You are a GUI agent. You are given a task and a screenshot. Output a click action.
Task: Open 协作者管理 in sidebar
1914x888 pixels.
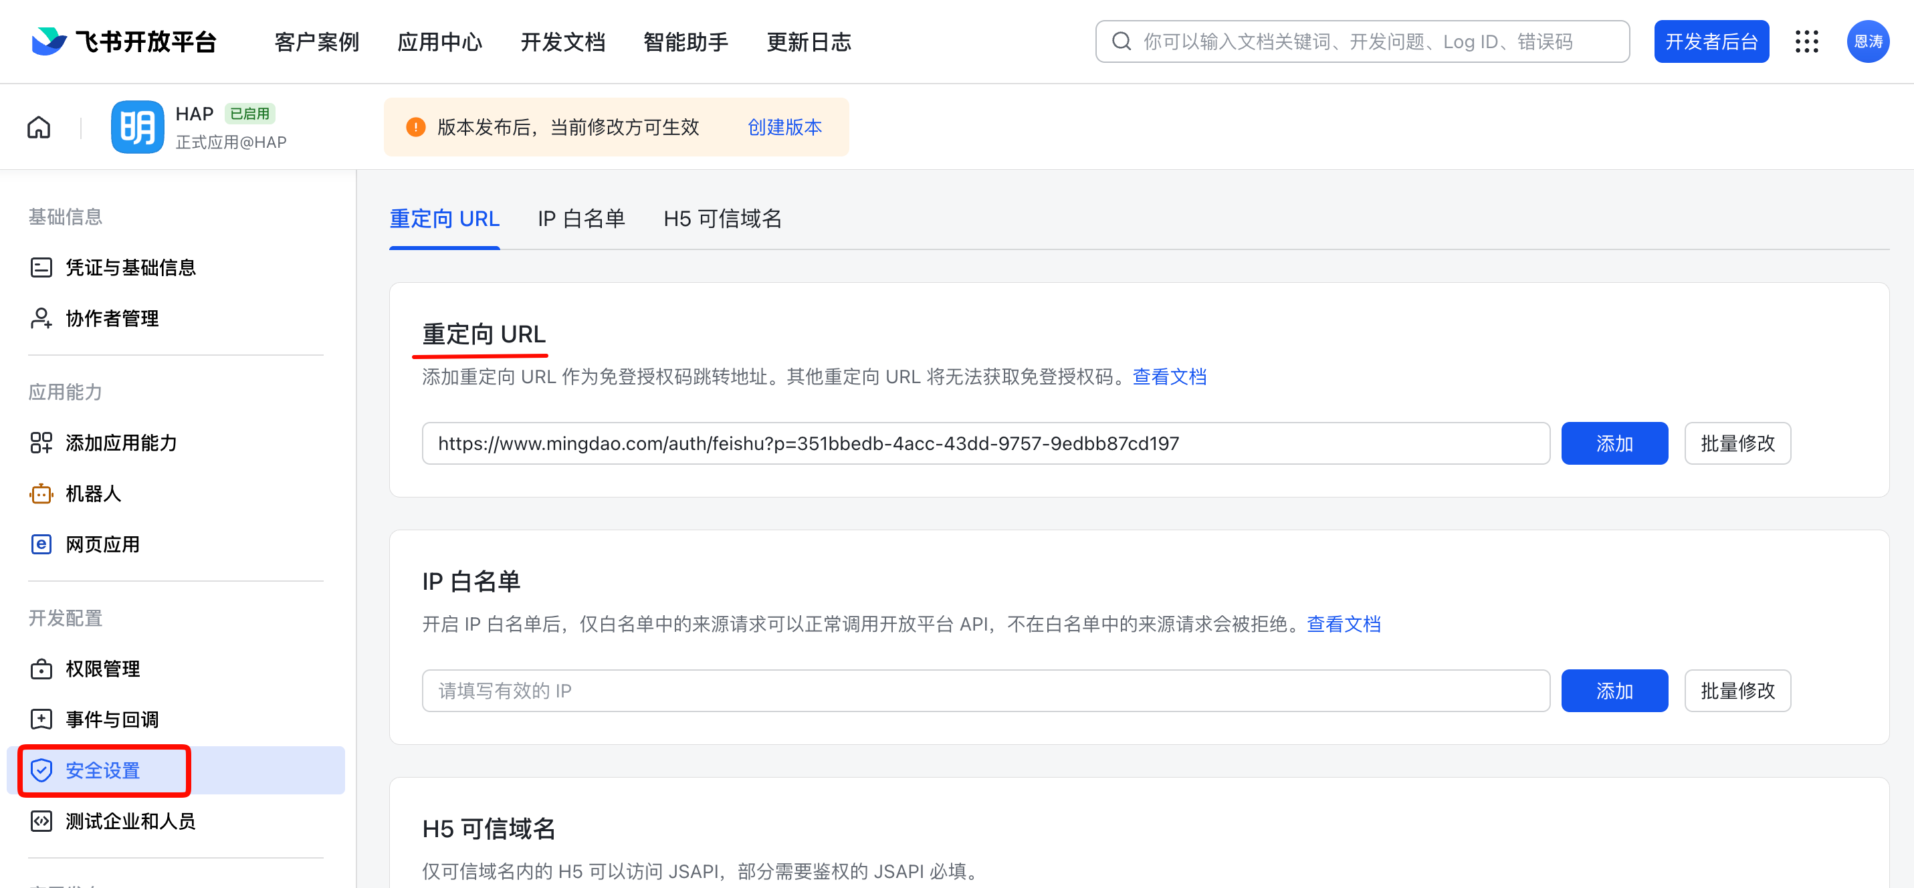click(x=175, y=318)
